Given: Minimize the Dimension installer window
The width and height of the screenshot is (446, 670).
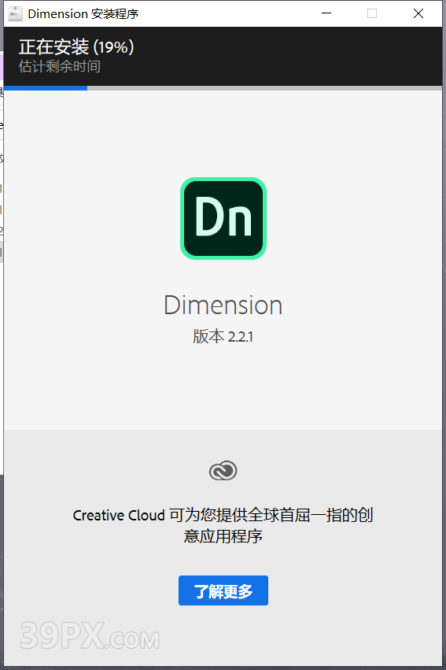Looking at the screenshot, I should [326, 13].
